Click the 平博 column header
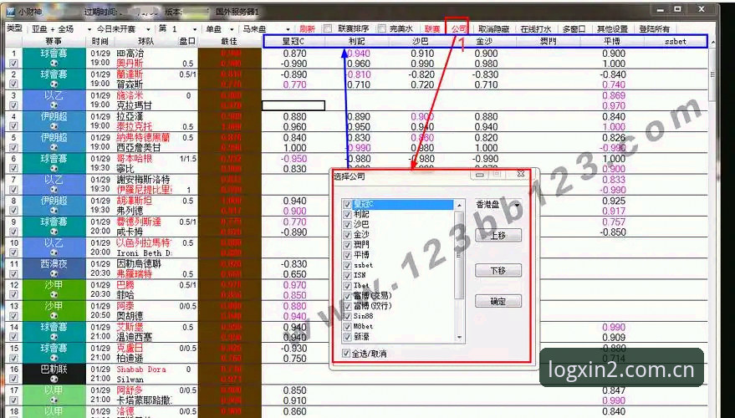Viewport: 735px width, 418px height. (612, 41)
